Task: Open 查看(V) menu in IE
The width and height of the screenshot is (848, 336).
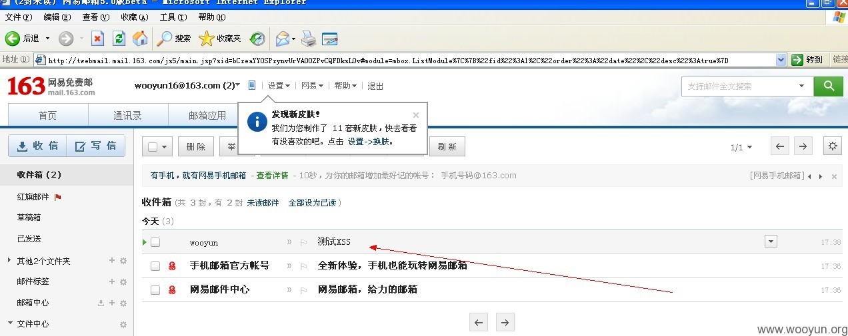Action: [96, 17]
